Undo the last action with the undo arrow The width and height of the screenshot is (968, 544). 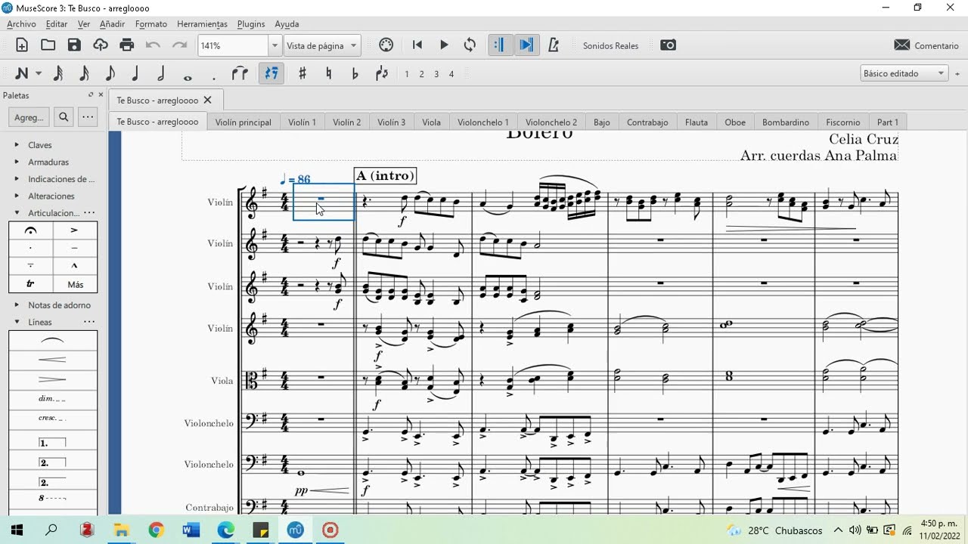154,45
